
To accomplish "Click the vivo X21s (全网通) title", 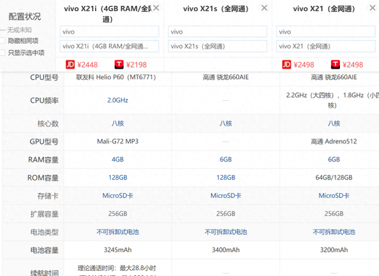I will 216,9.
